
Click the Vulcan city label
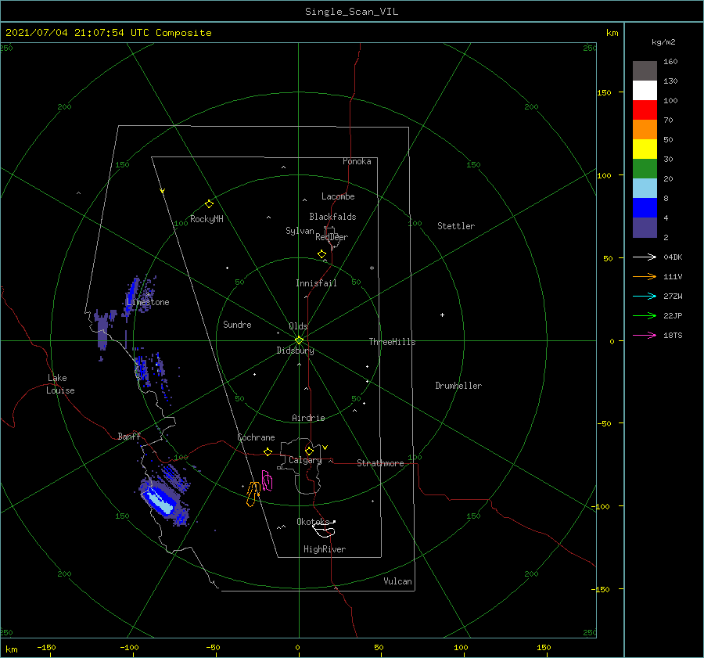click(x=397, y=581)
